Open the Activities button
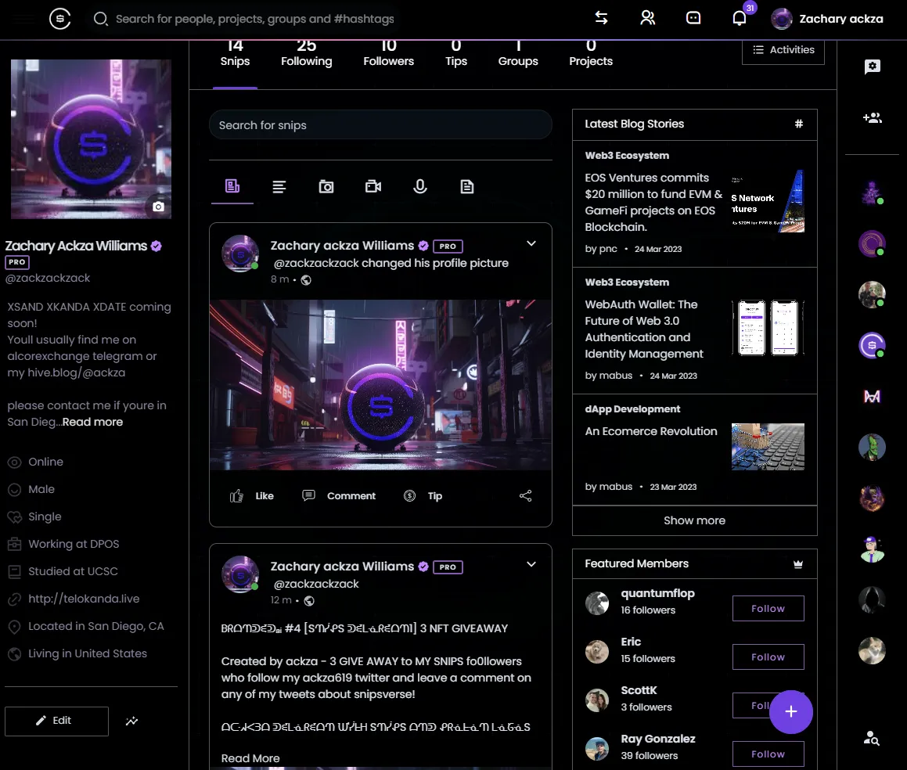 783,50
